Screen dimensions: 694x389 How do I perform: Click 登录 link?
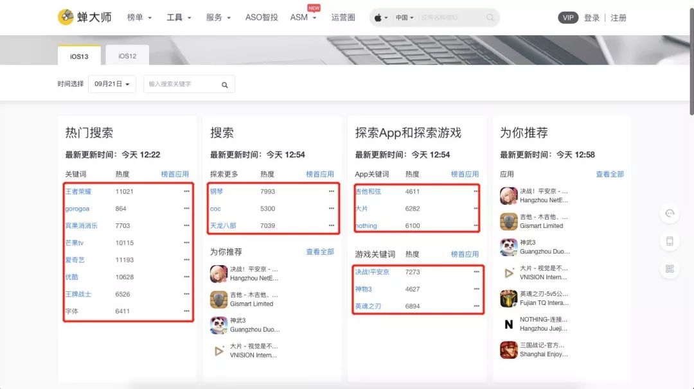592,18
